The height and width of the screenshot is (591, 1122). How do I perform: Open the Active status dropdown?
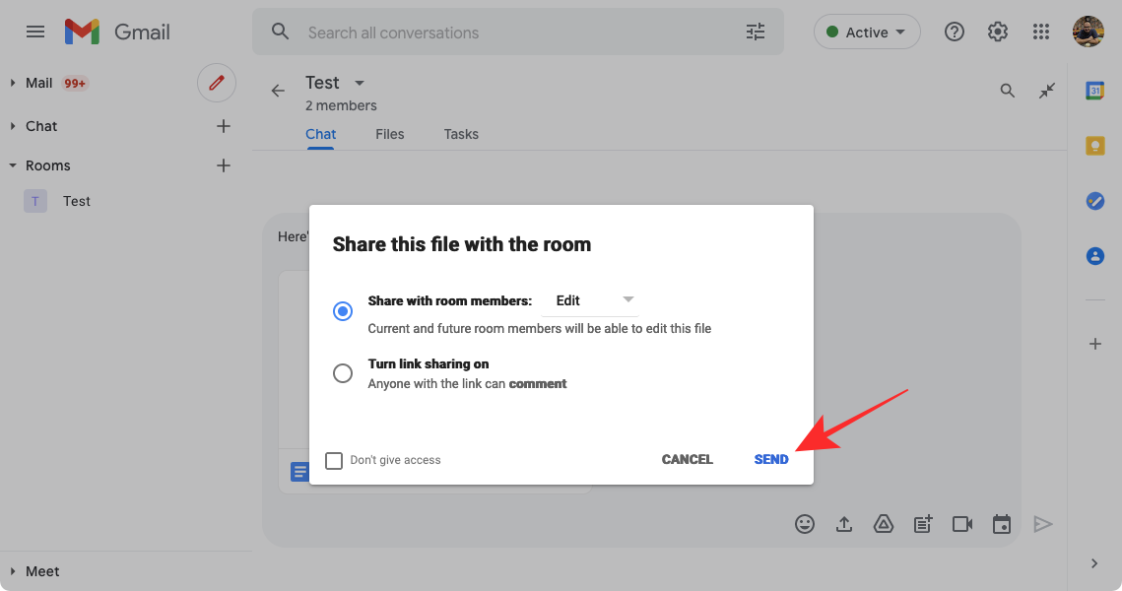(x=866, y=33)
